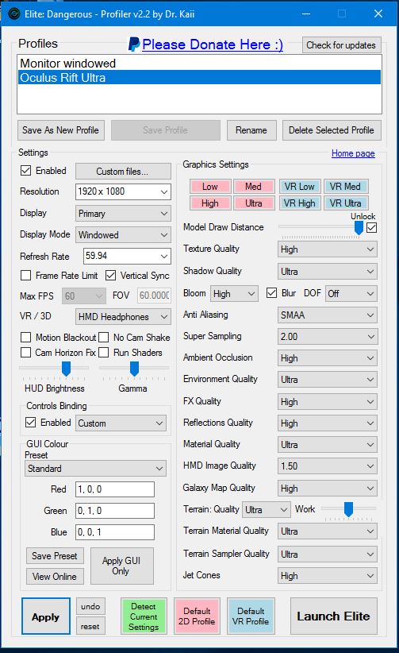Image resolution: width=399 pixels, height=653 pixels.
Task: Toggle the Vertical Sync checkbox
Action: point(111,276)
